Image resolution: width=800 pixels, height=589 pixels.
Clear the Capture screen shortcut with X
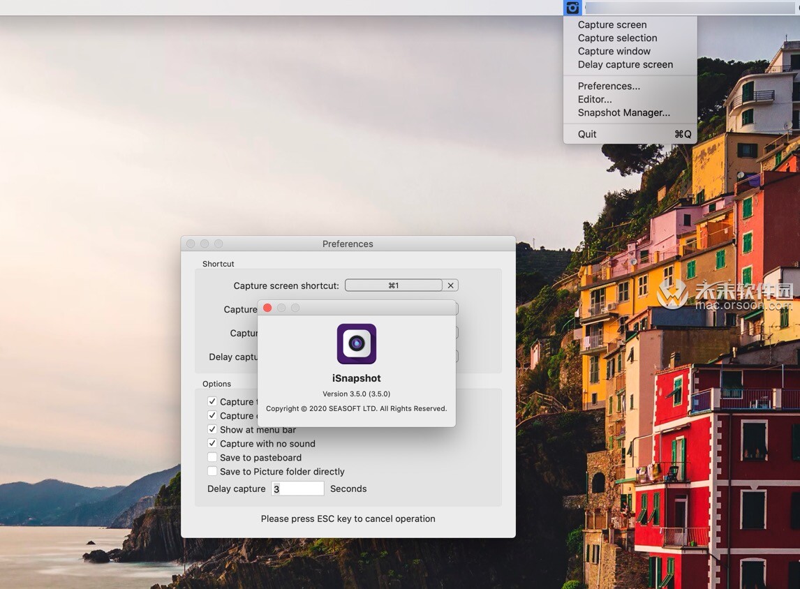451,285
